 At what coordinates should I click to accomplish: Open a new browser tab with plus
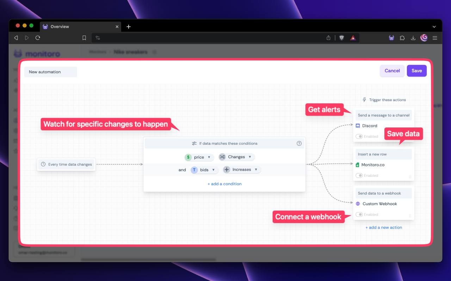click(129, 27)
